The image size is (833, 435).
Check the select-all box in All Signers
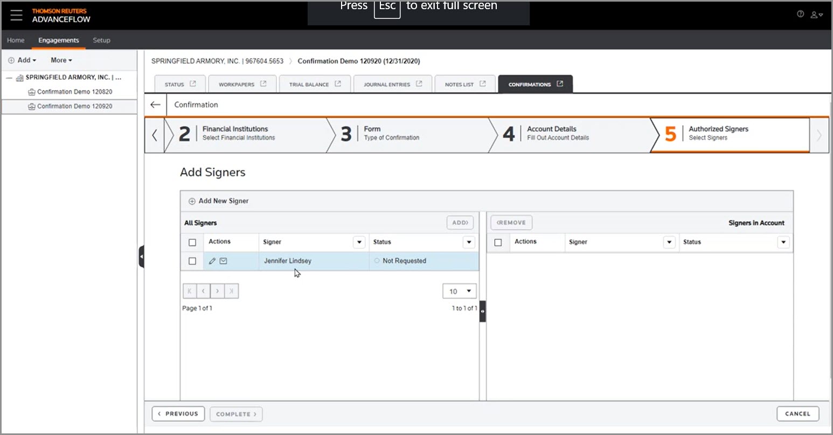(x=192, y=242)
